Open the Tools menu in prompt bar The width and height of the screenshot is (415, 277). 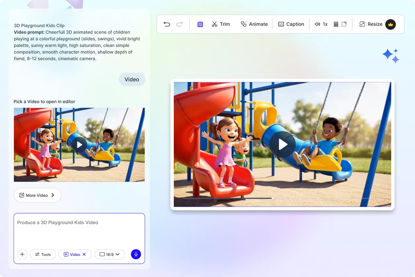pyautogui.click(x=43, y=254)
